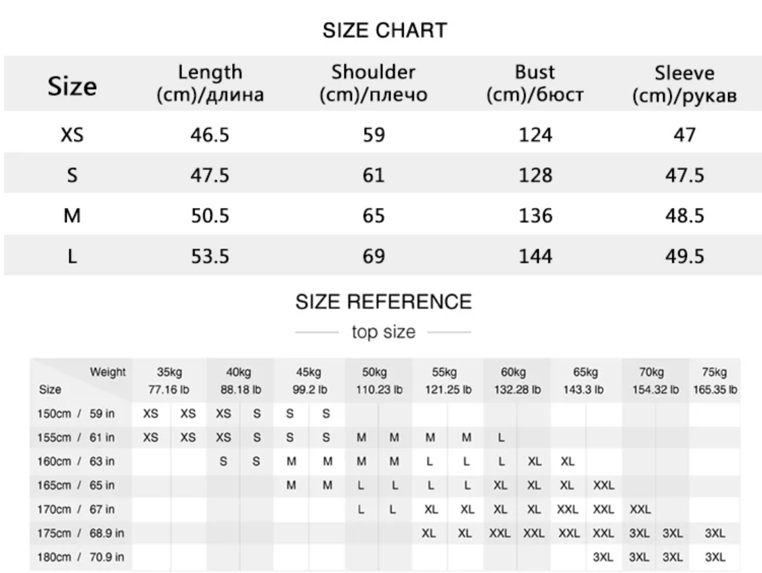The image size is (762, 573).
Task: Click the 35kg weight column header
Action: coord(169,381)
